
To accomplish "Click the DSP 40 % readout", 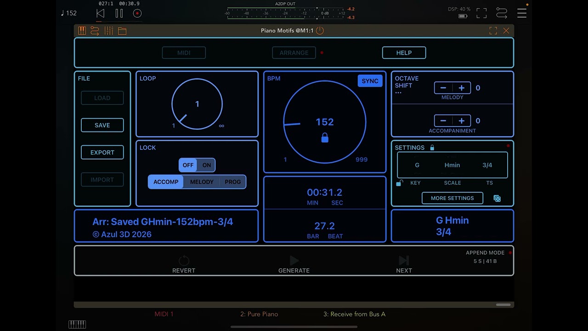I will 459,9.
